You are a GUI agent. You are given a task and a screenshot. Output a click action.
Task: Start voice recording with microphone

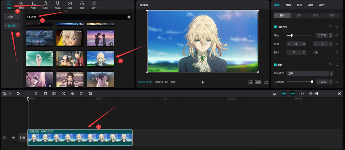(x=275, y=94)
